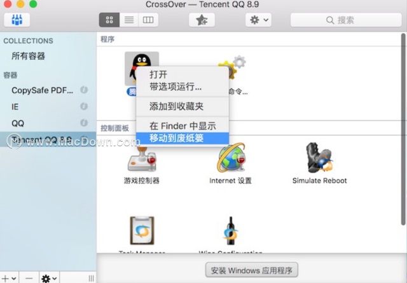Open Task Manager clipboard icon

tap(142, 230)
